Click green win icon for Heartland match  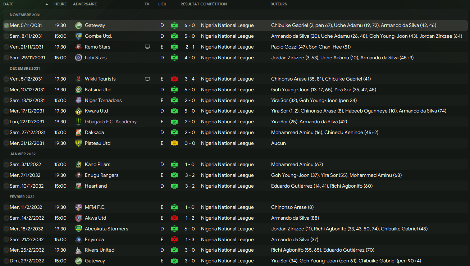tap(174, 186)
